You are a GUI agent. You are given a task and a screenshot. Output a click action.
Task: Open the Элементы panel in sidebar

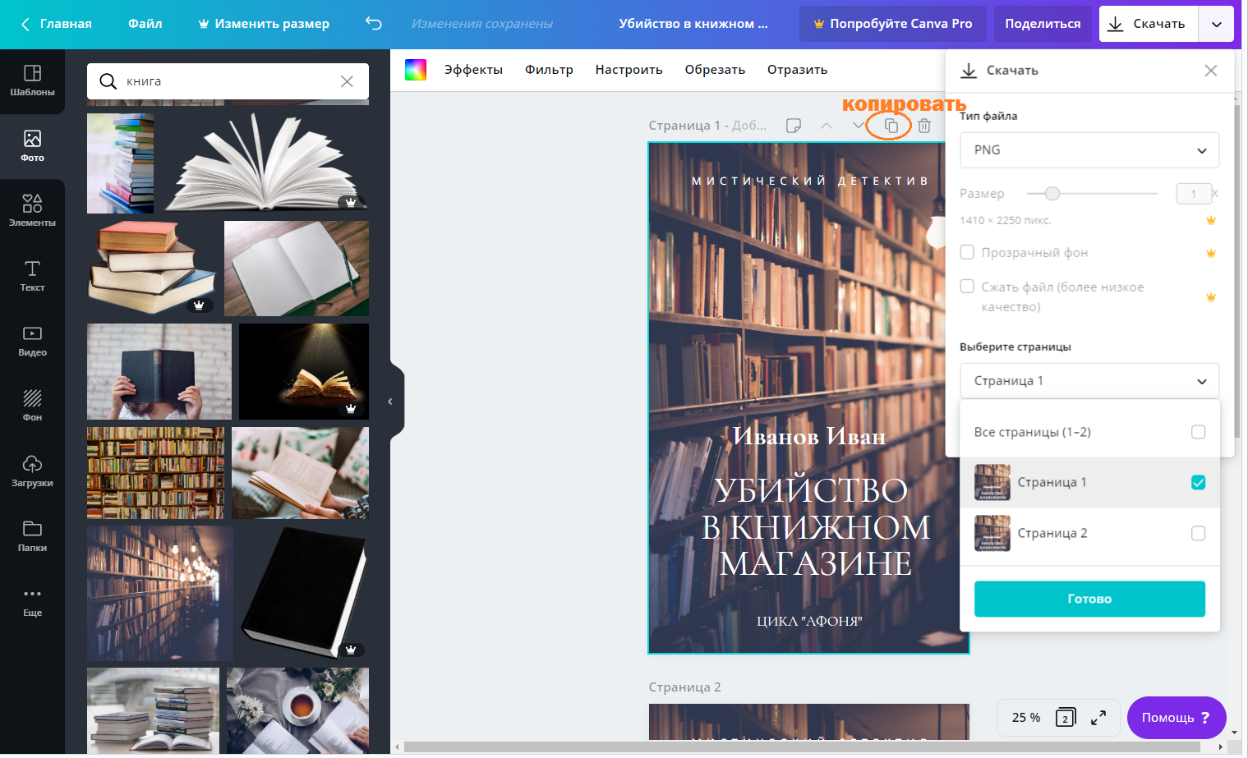32,210
